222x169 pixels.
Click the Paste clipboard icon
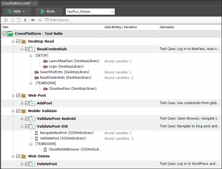click(19, 20)
